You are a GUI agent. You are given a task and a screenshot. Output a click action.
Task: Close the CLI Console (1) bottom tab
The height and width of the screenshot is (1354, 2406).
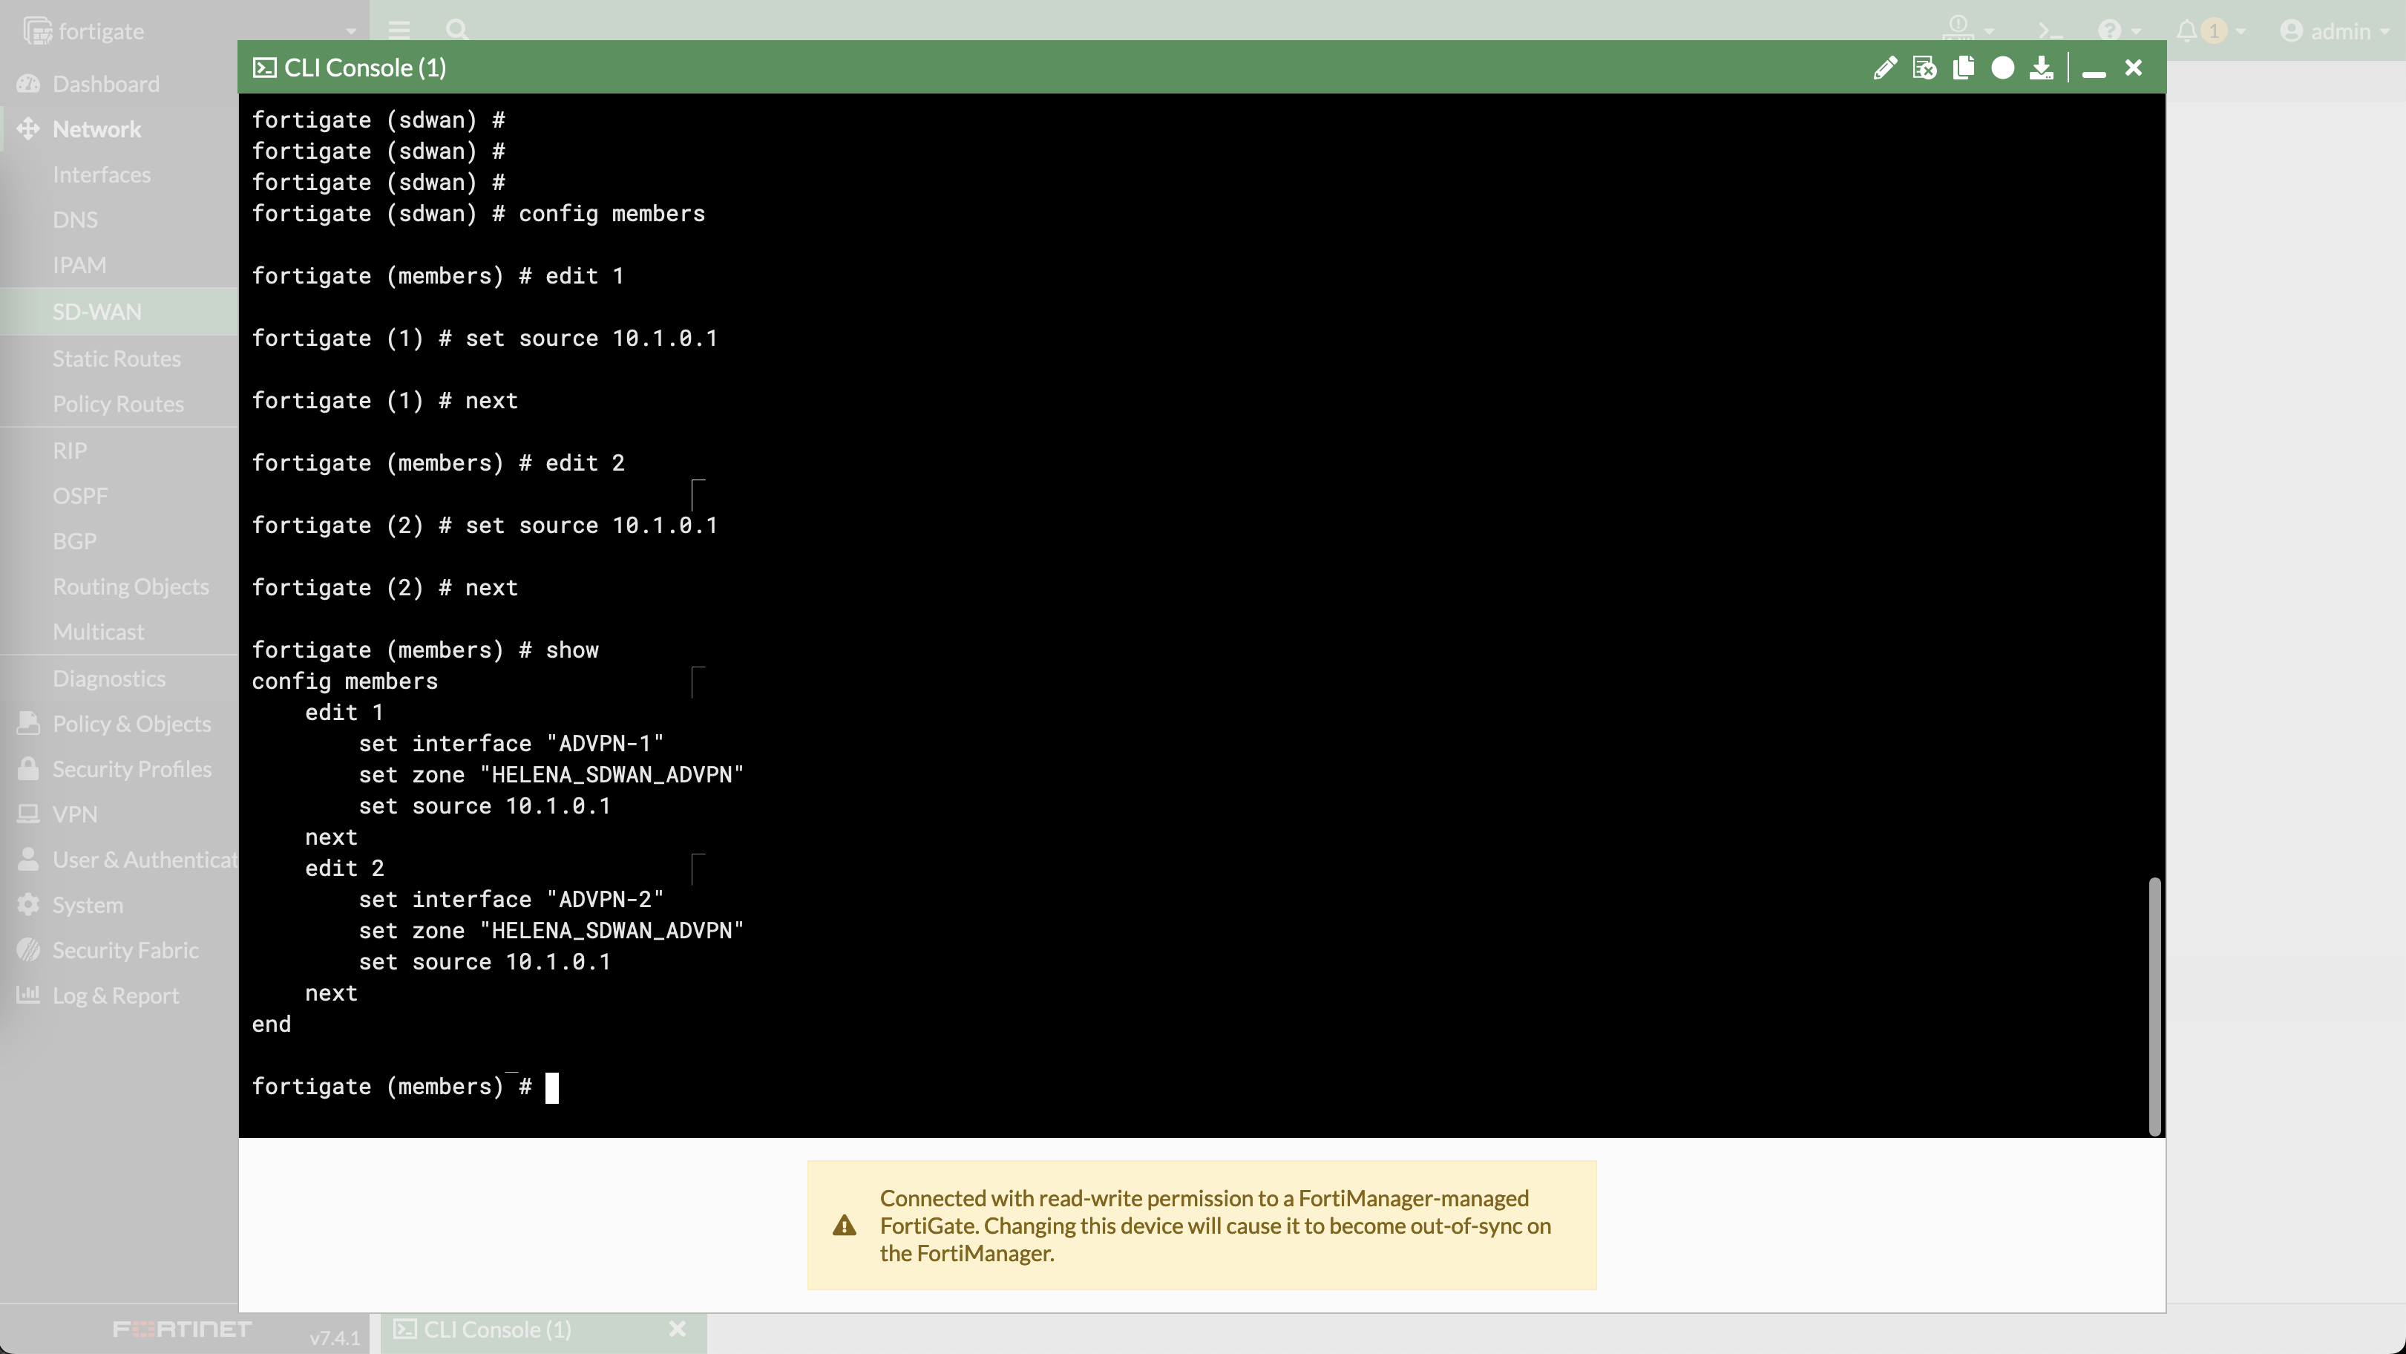click(x=678, y=1329)
